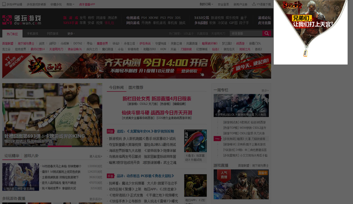Open the 人气直播 game stream thumbnail

(241, 184)
